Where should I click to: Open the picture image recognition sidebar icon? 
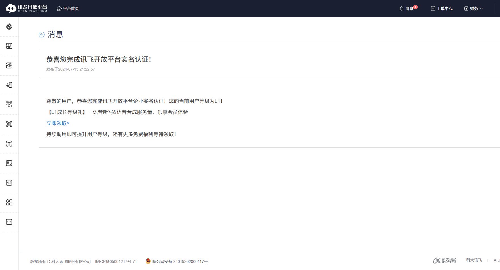coord(9,163)
